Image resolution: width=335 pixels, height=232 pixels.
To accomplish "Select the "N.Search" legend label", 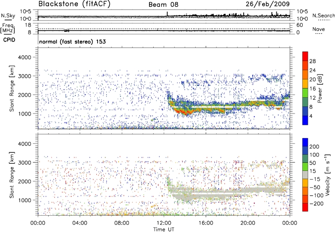I will coord(324,15).
